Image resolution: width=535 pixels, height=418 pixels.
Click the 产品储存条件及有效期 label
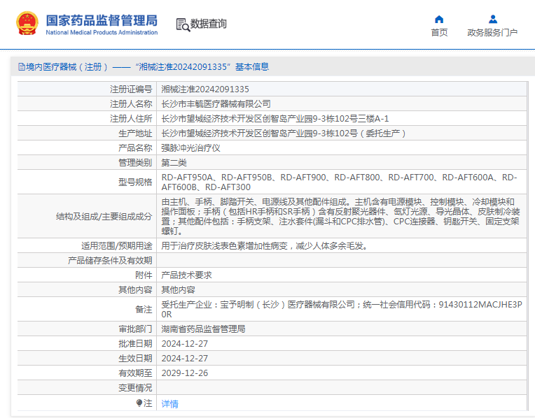[110, 260]
